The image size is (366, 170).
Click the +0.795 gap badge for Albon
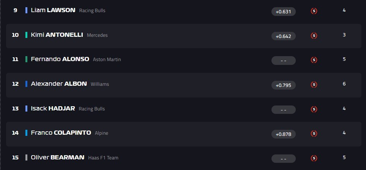pos(283,85)
